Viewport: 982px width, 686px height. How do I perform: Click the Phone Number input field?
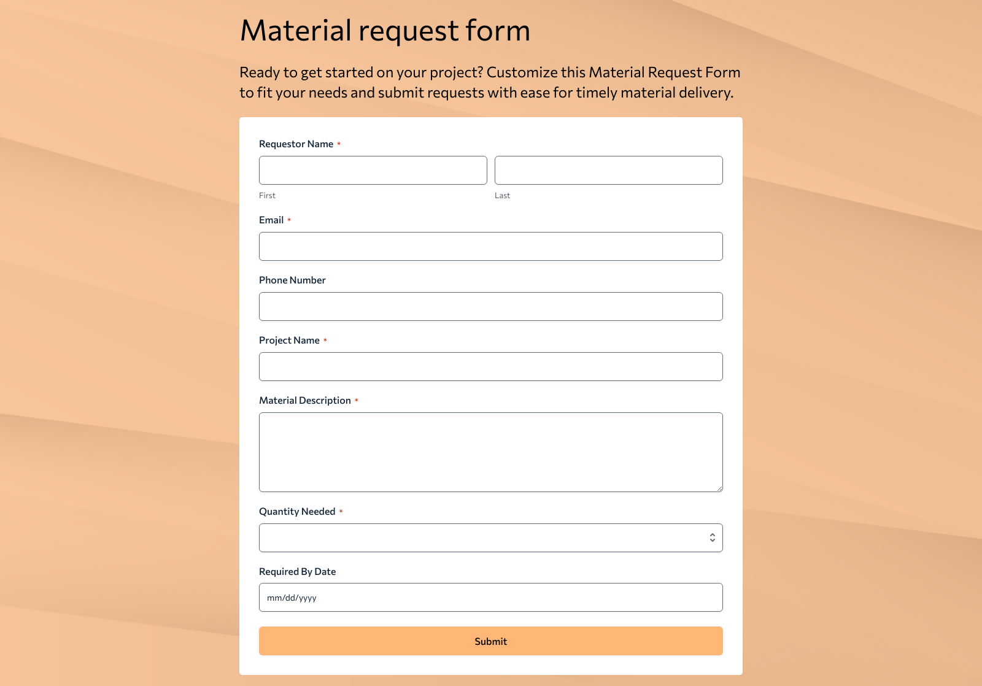490,306
